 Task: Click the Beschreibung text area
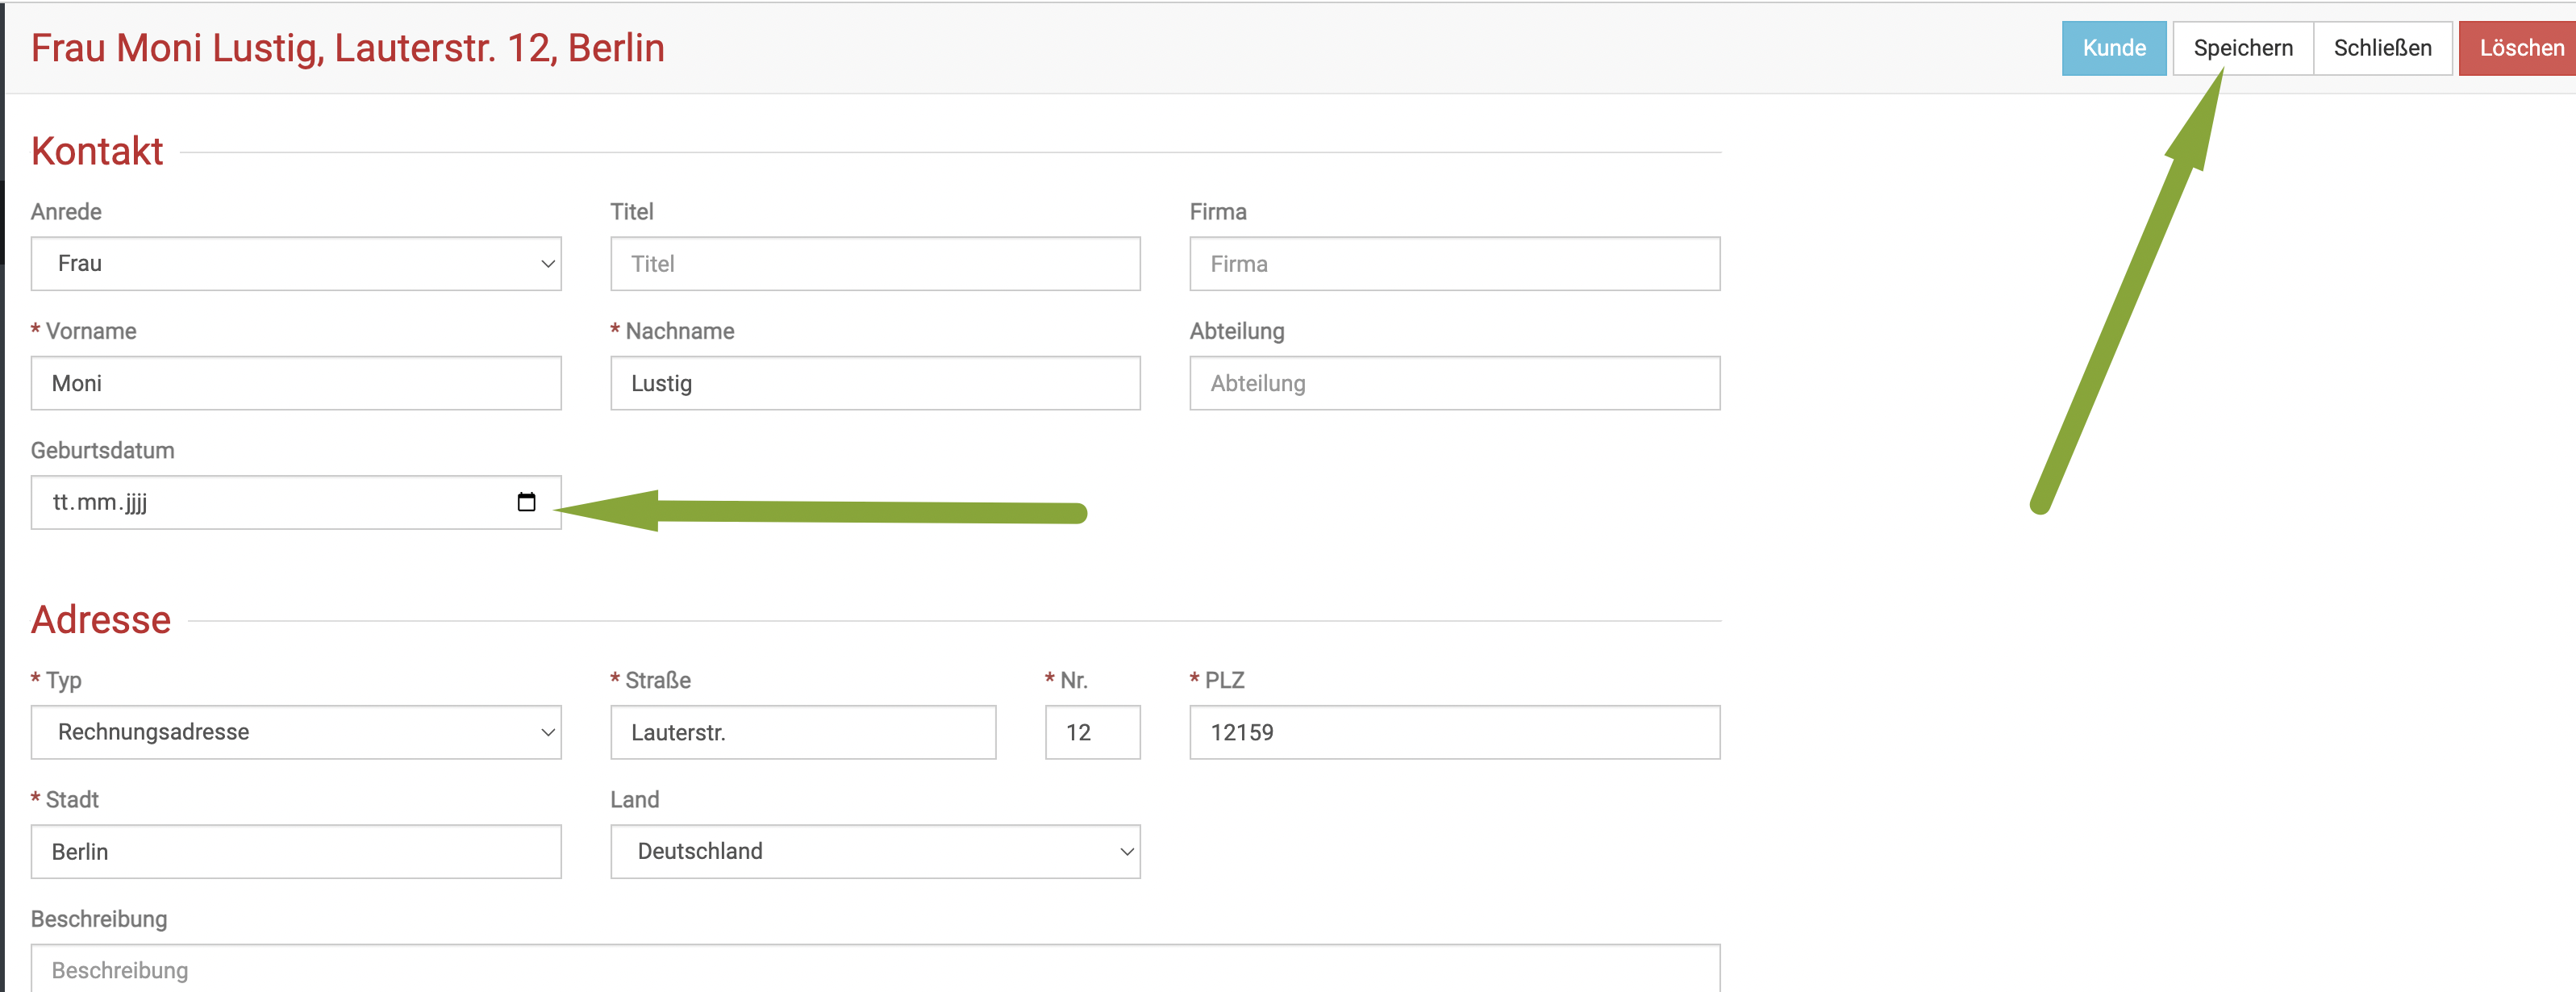click(x=874, y=968)
